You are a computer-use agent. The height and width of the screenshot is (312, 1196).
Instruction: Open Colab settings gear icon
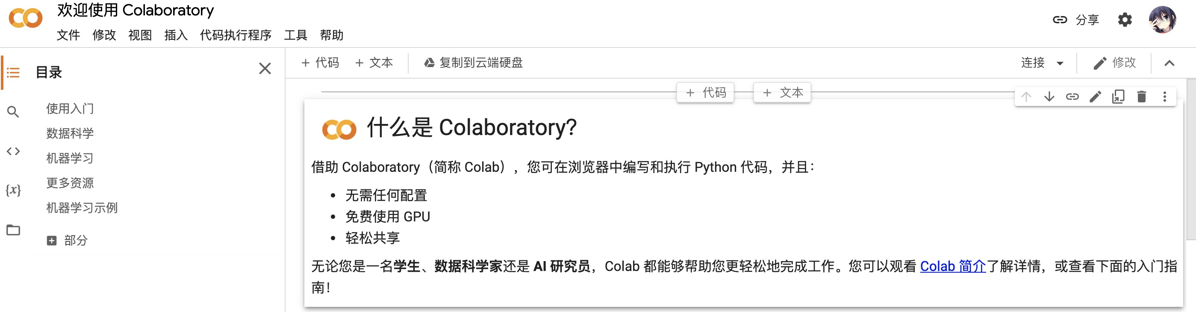(x=1125, y=20)
